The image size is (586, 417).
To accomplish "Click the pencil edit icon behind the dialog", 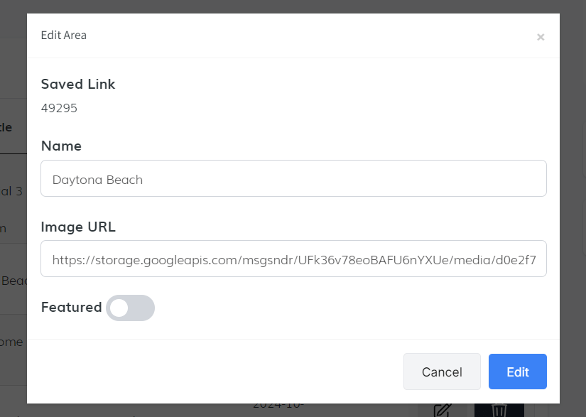I will [x=442, y=411].
